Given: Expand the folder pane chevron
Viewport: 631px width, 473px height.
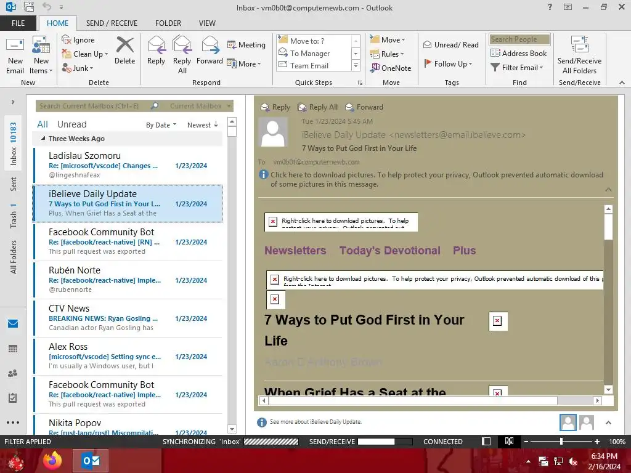Looking at the screenshot, I should (13, 102).
